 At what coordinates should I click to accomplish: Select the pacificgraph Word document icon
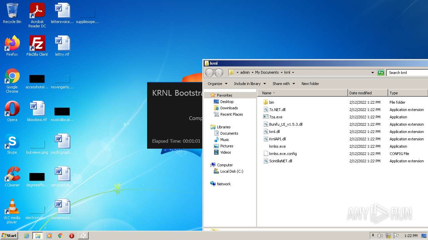click(x=62, y=144)
